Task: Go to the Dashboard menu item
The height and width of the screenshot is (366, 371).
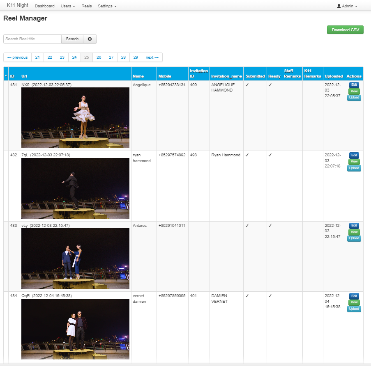Action: coord(45,6)
